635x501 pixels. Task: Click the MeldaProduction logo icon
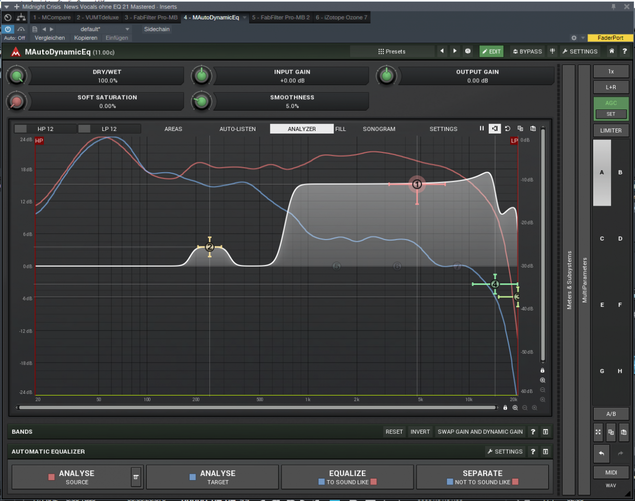[x=16, y=52]
